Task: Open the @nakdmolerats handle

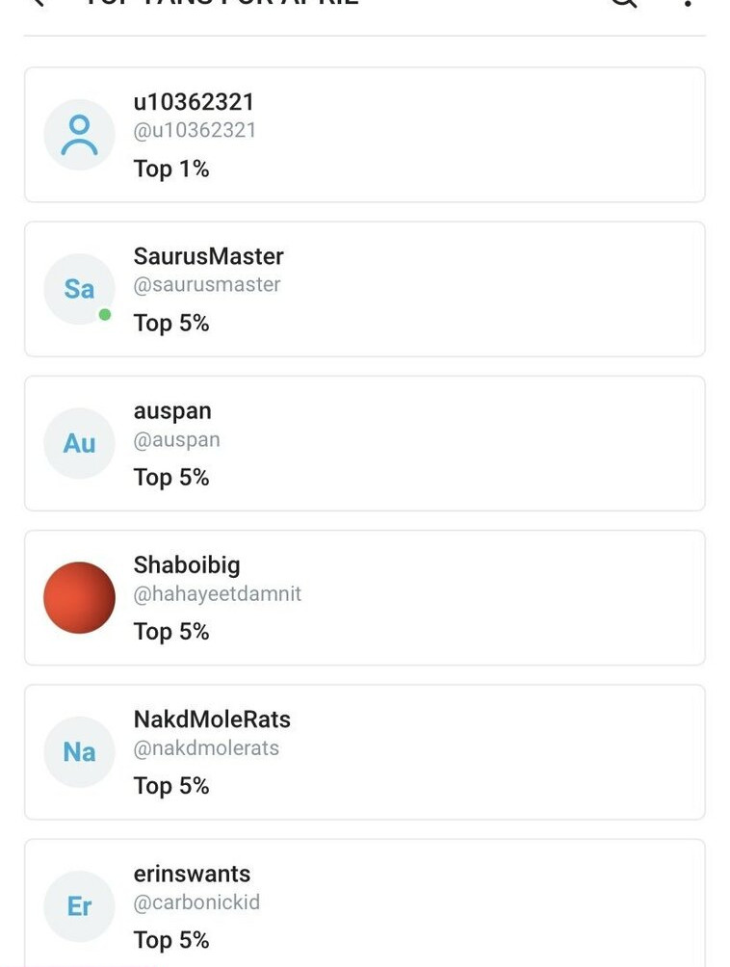Action: 206,748
